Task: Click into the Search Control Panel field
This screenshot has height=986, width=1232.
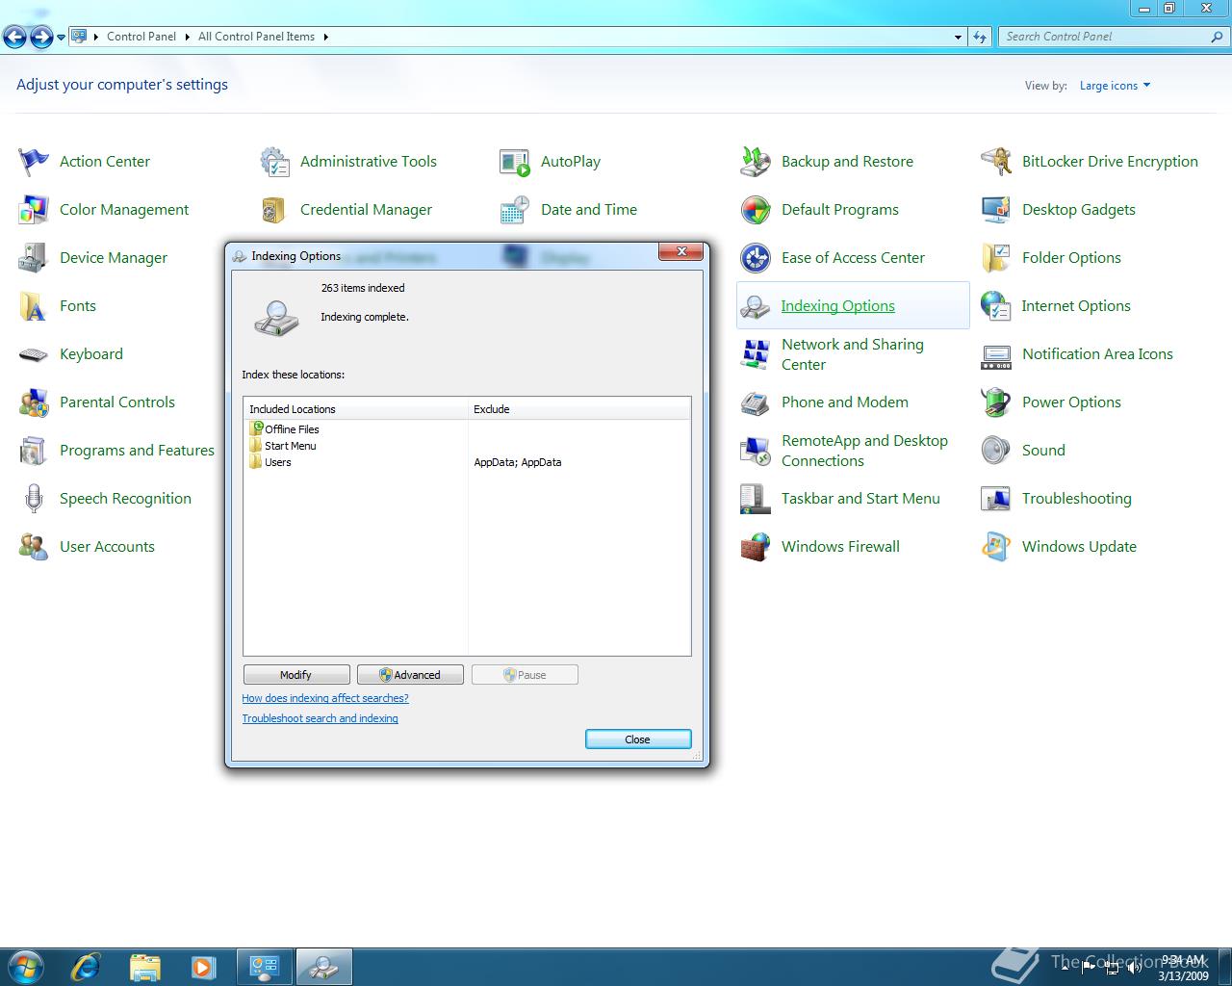Action: [1105, 37]
